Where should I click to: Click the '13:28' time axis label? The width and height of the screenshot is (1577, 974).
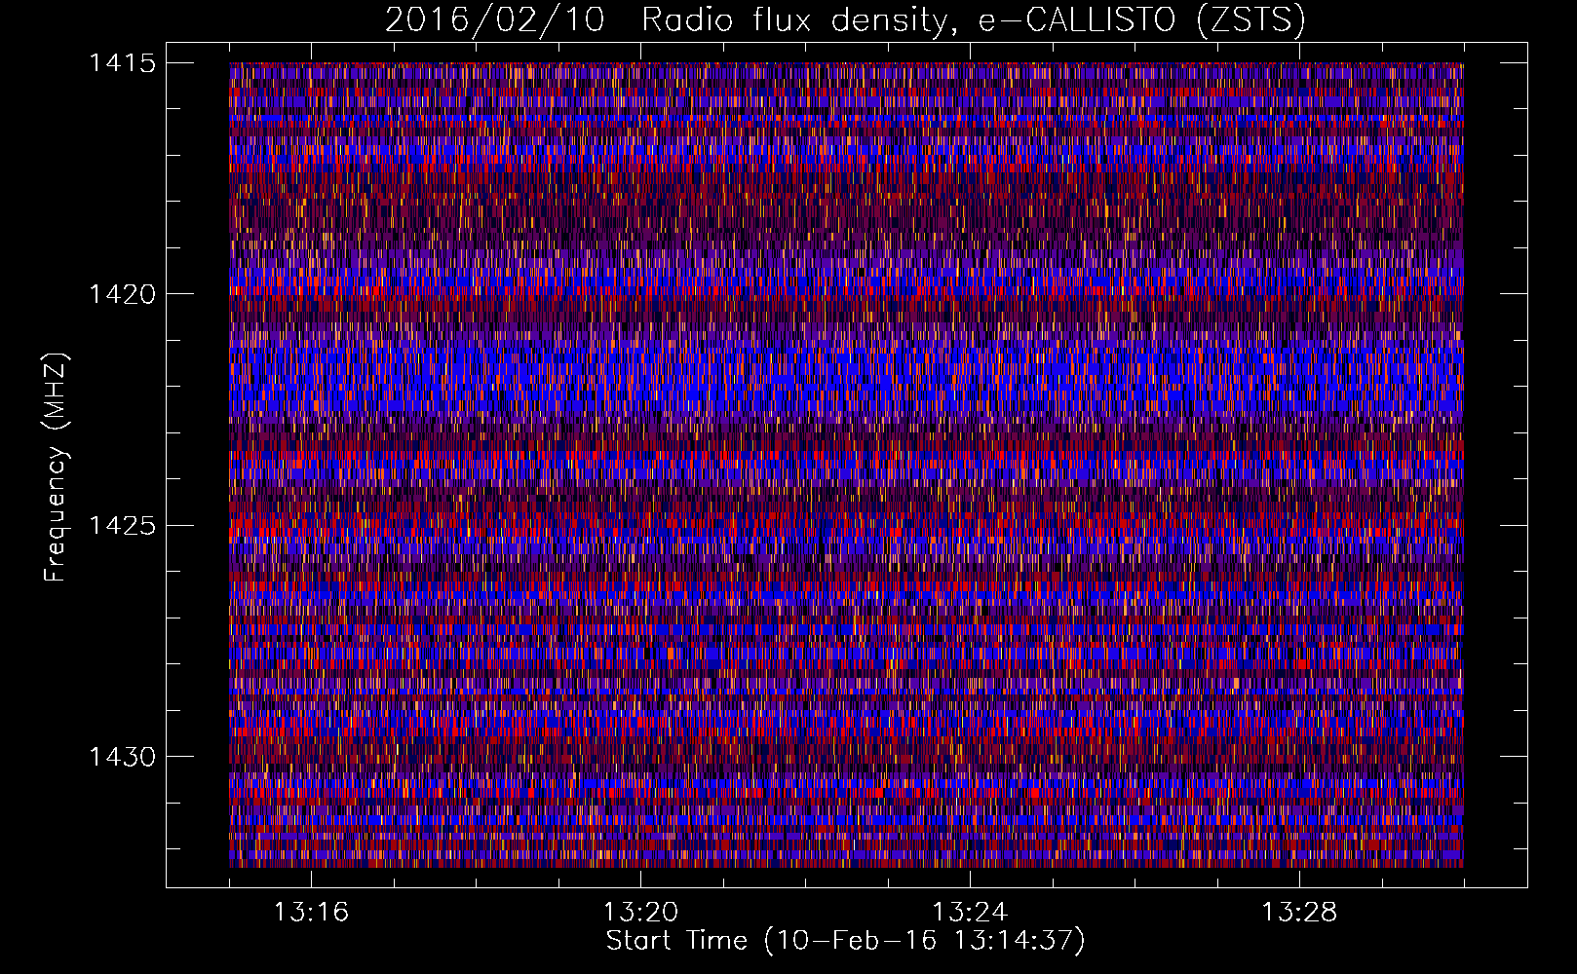(1299, 912)
